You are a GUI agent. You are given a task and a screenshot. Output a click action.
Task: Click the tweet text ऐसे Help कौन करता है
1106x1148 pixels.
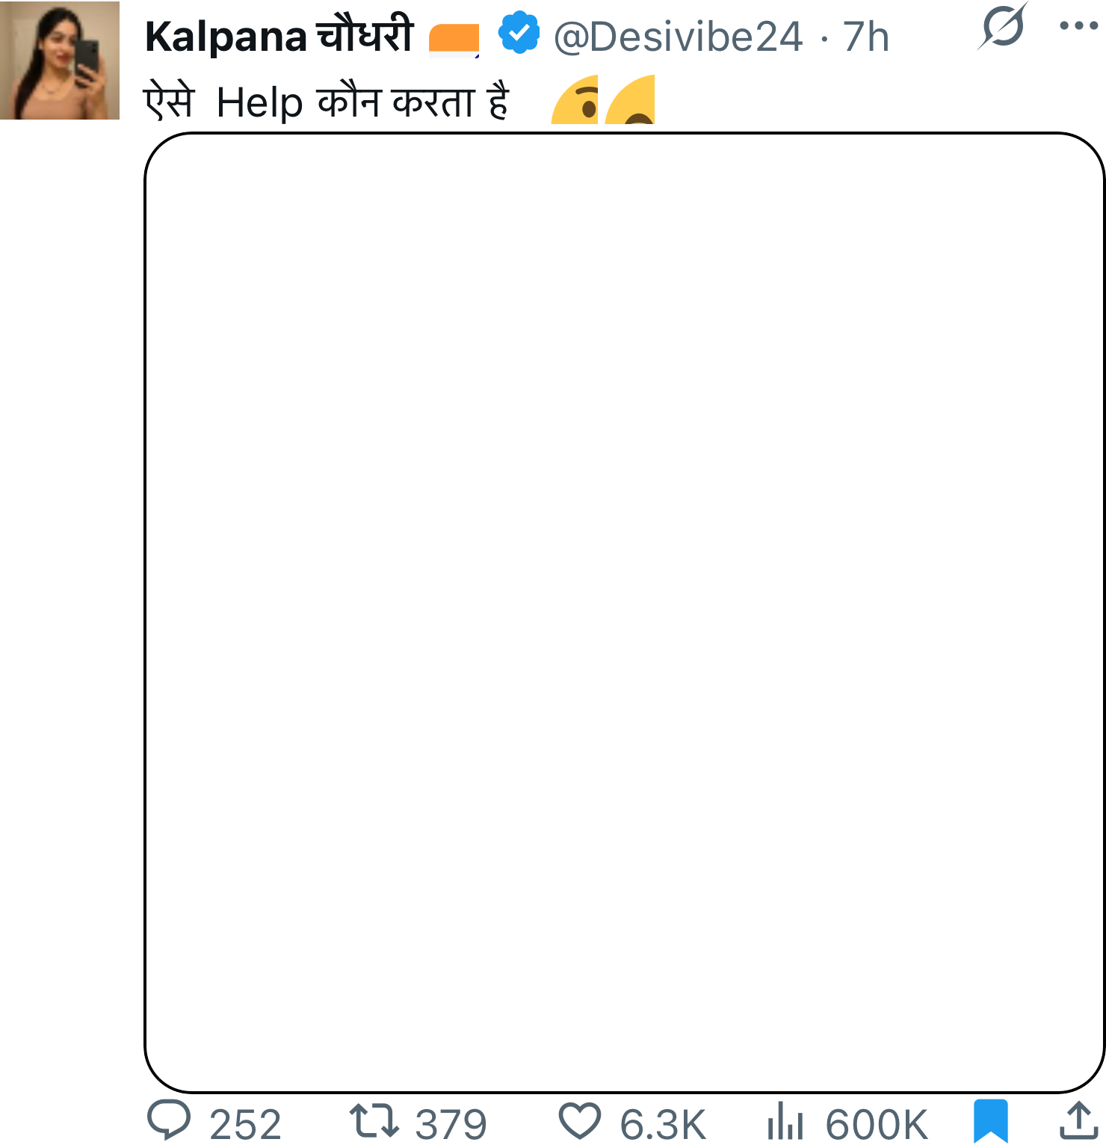pos(327,102)
